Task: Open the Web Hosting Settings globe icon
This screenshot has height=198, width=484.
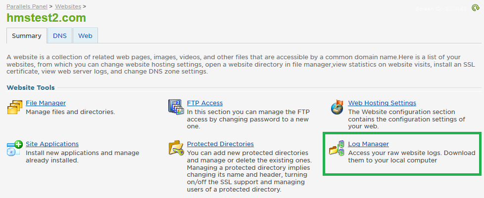Action: click(x=337, y=107)
